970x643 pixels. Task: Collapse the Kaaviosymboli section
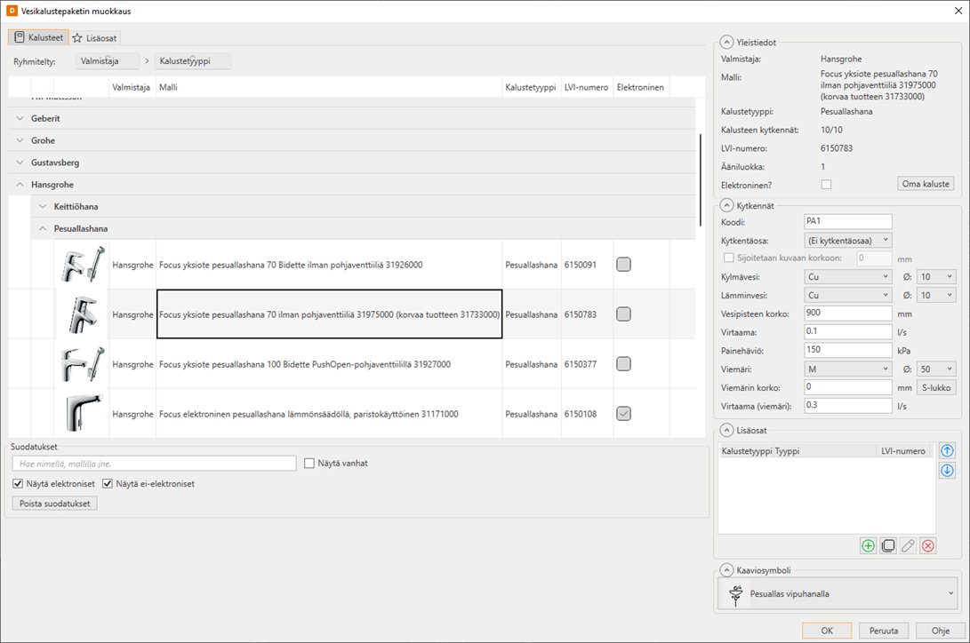point(727,570)
